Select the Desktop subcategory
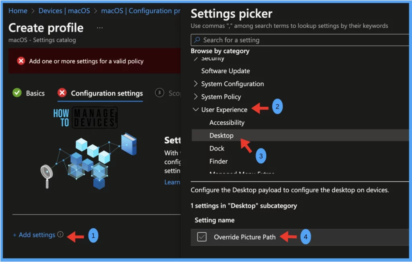This screenshot has height=262, width=412. [221, 135]
